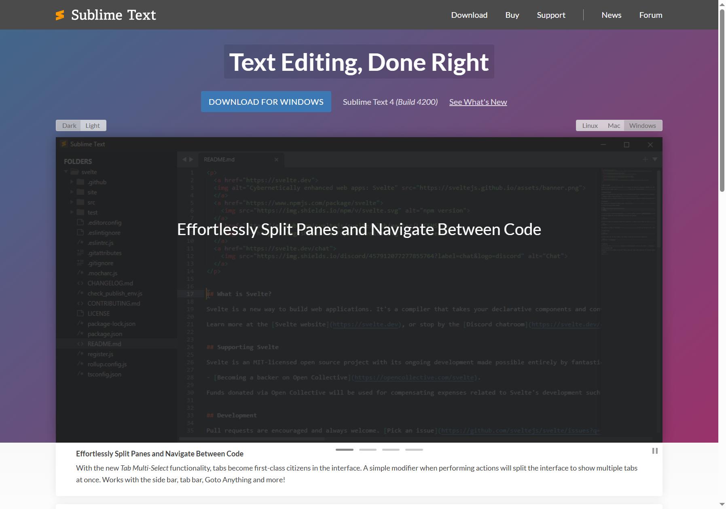Viewport: 726px width, 509px height.
Task: Select the first slideshow indicator
Action: (345, 450)
